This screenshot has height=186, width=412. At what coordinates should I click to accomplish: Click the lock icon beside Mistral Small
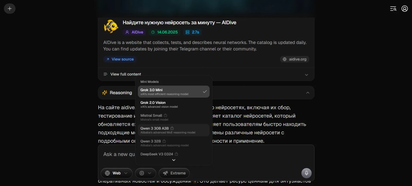pyautogui.click(x=165, y=115)
